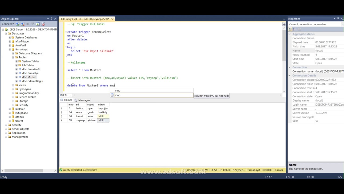This screenshot has width=344, height=194.
Task: Click the adres column header
Action: pyautogui.click(x=103, y=105)
